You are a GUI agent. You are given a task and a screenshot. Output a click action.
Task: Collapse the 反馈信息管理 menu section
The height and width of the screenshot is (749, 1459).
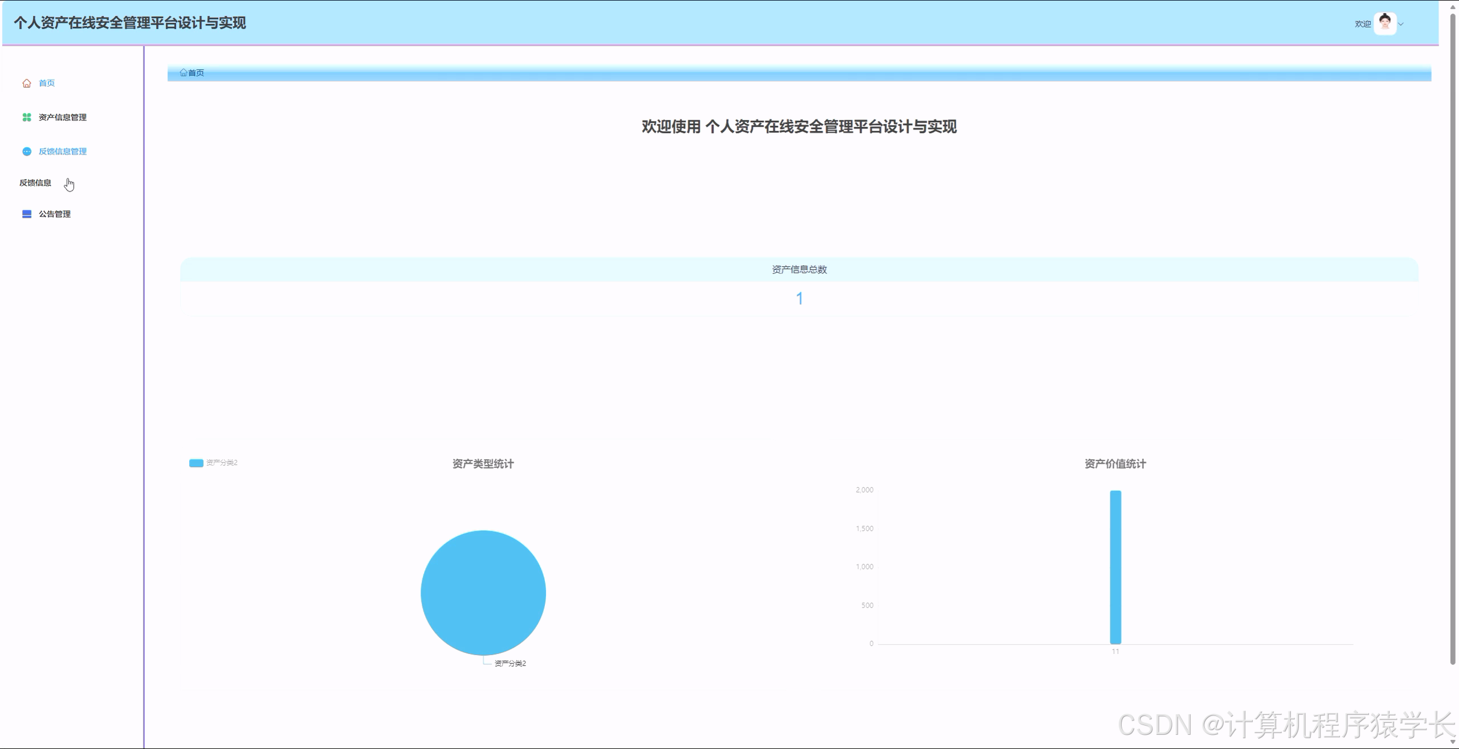tap(63, 152)
